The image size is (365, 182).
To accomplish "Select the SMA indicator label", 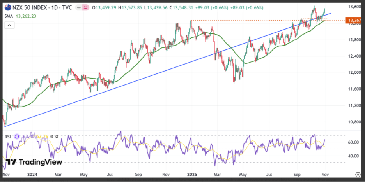I will pyautogui.click(x=9, y=16).
